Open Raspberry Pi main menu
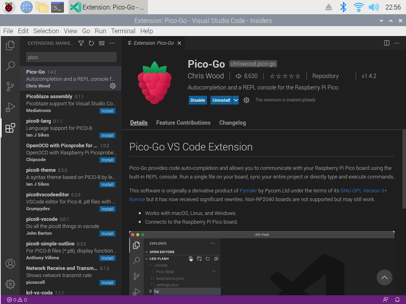This screenshot has width=406, height=304. coord(9,7)
